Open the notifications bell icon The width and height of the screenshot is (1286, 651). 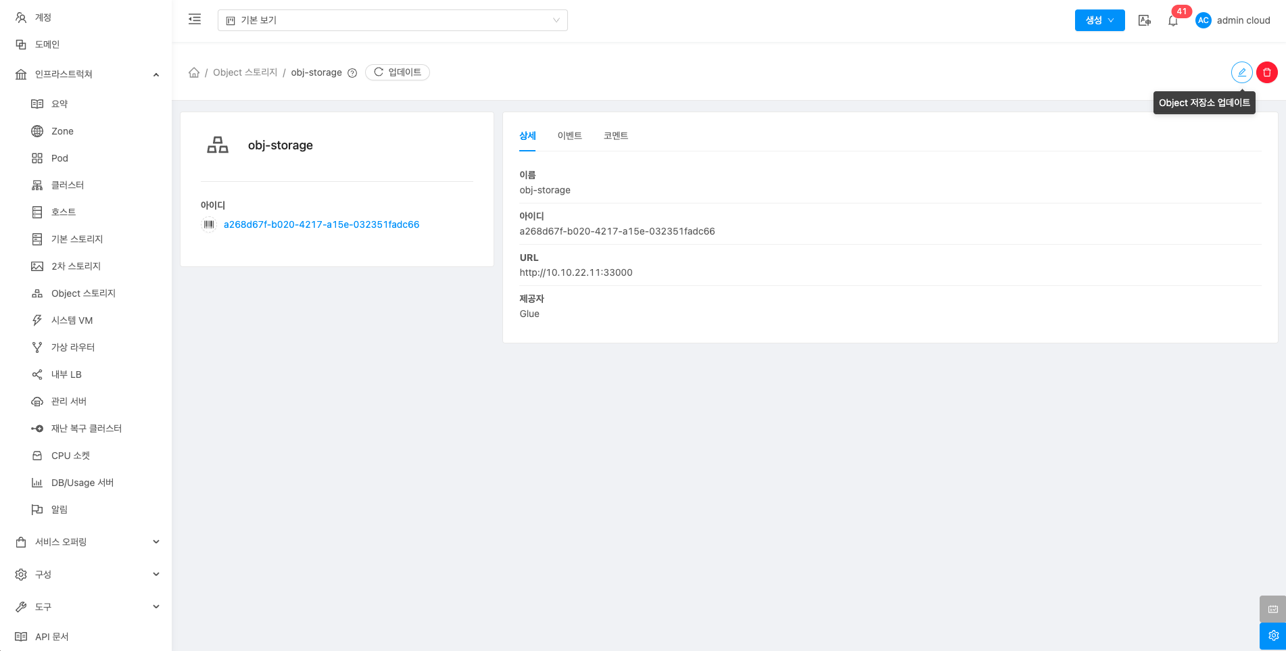1173,21
